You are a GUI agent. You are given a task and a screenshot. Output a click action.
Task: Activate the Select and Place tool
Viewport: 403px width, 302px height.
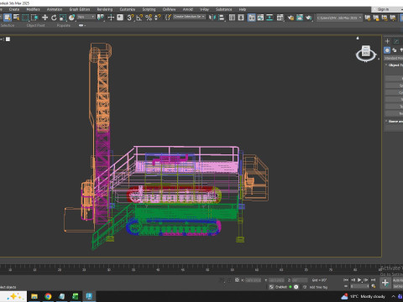click(71, 18)
